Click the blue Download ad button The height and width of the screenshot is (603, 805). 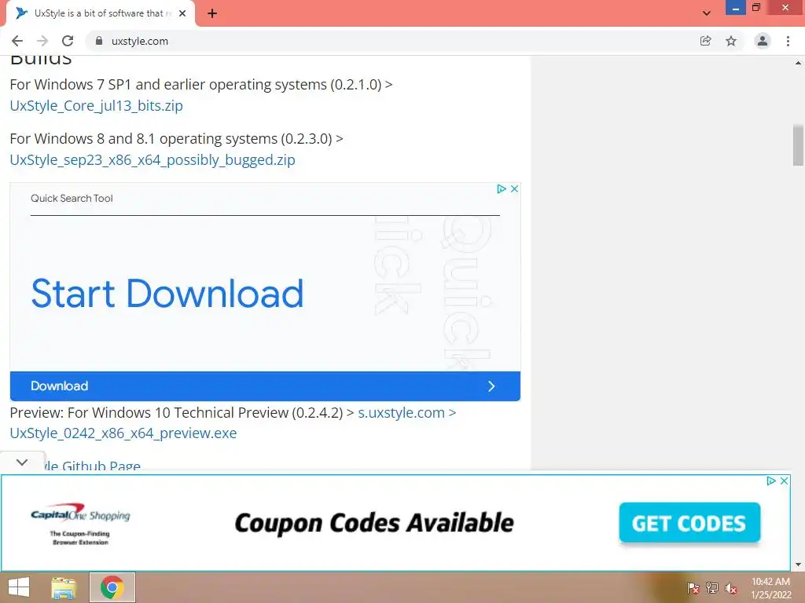pyautogui.click(x=265, y=386)
